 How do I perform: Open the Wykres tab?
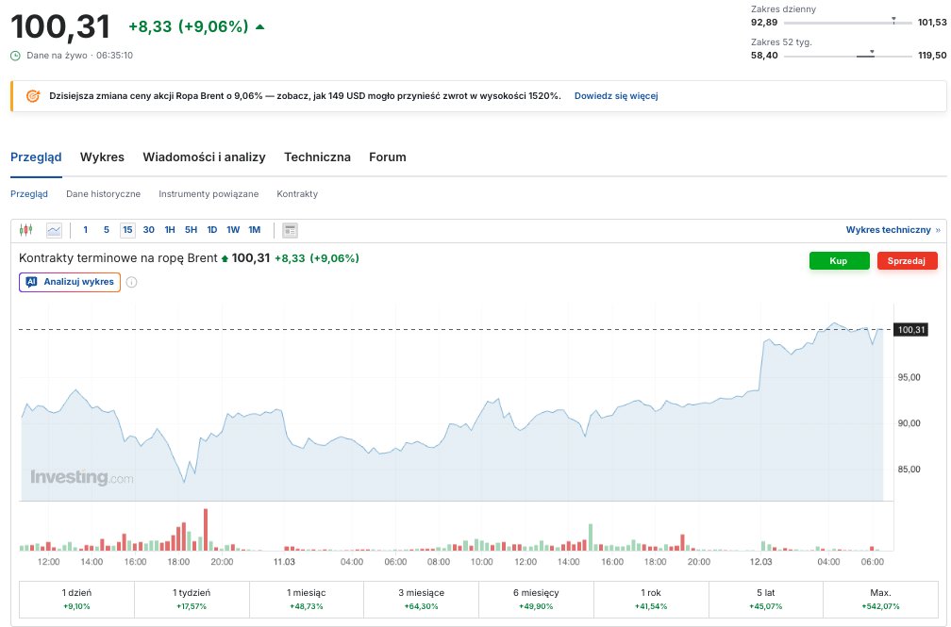point(102,157)
